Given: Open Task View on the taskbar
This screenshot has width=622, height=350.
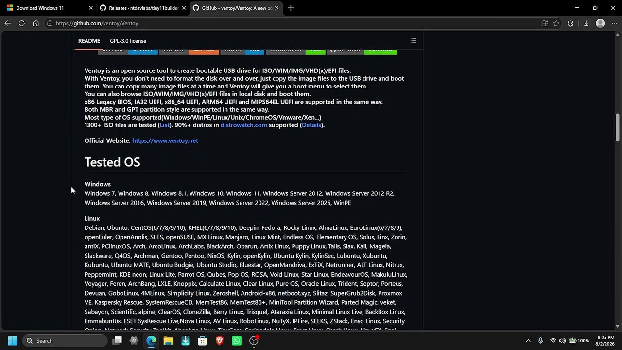Looking at the screenshot, I should tap(117, 341).
